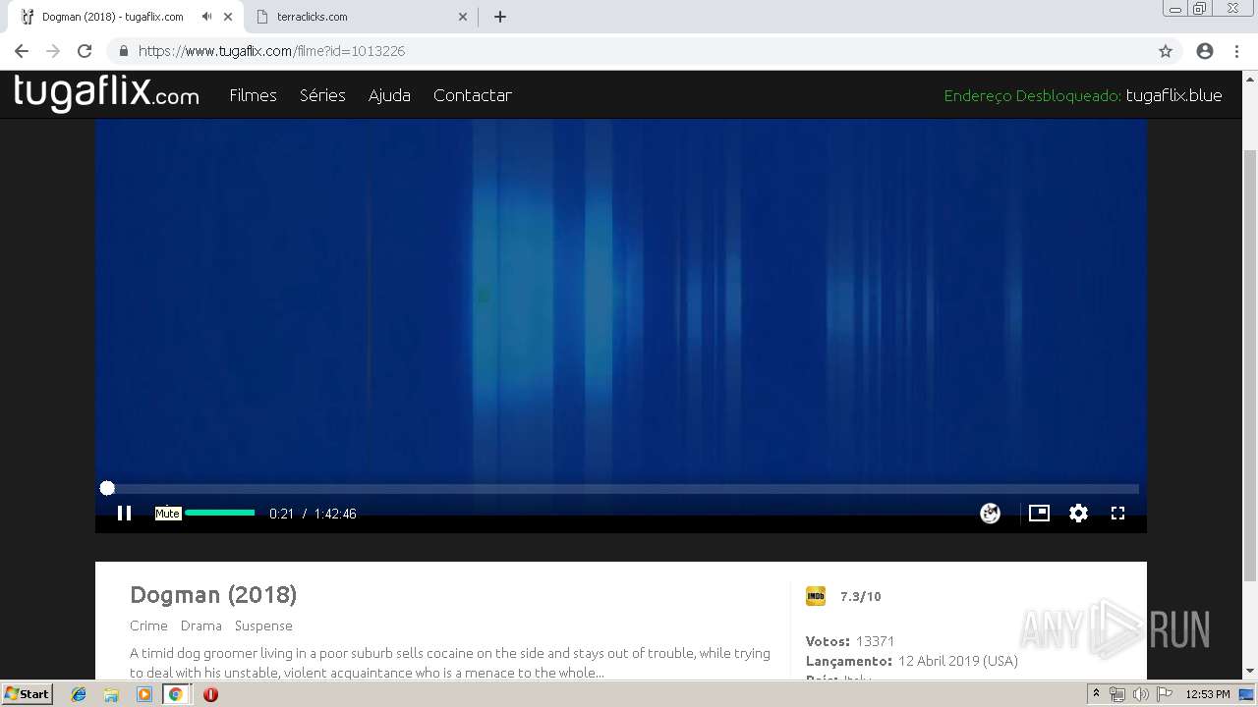The width and height of the screenshot is (1258, 707).
Task: Show hidden system tray icons
Action: pos(1096,694)
